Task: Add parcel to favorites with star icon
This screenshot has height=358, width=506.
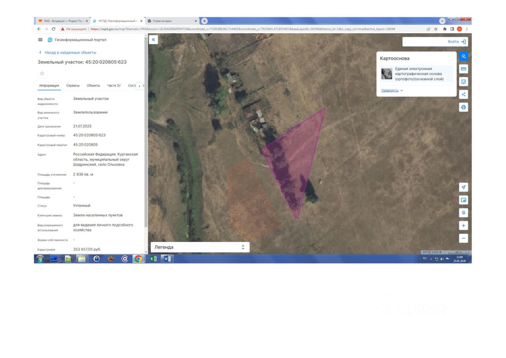Action: [x=42, y=73]
